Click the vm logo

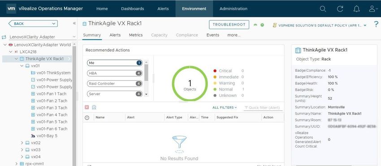coord(11,9)
